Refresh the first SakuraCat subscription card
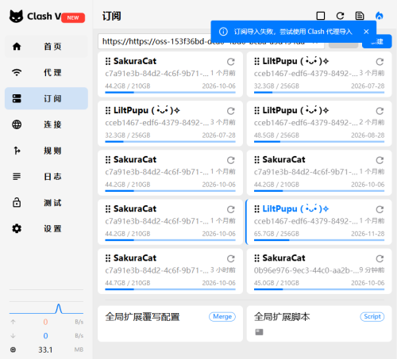397x359 pixels. click(x=231, y=62)
